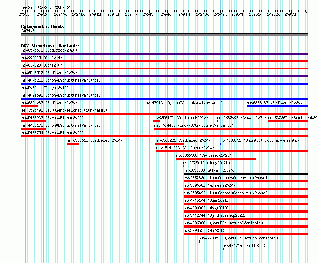
Task: Click the 3p24.3 cytogenetic band bar
Action: click(x=164, y=35)
